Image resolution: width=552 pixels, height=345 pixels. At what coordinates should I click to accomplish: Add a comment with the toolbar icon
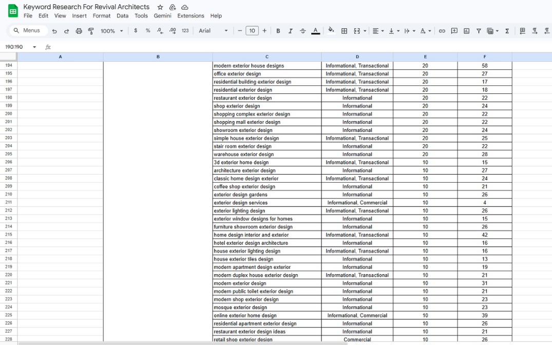(454, 31)
